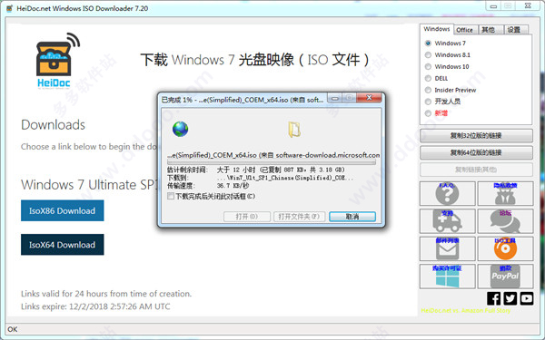Image resolution: width=545 pixels, height=340 pixels.
Task: Click the download progress bar
Action: coord(272,162)
